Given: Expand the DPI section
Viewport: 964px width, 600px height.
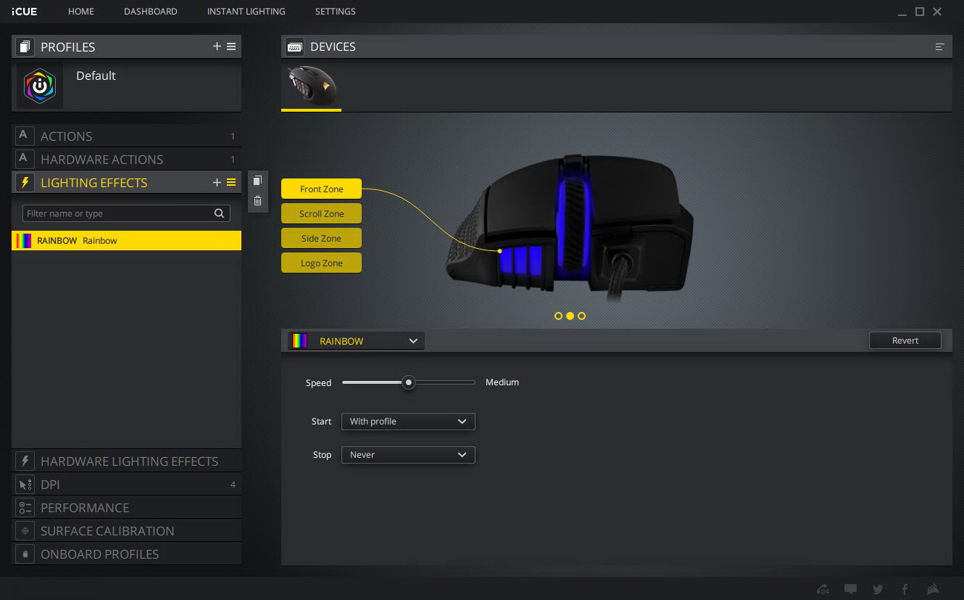Looking at the screenshot, I should tap(126, 484).
